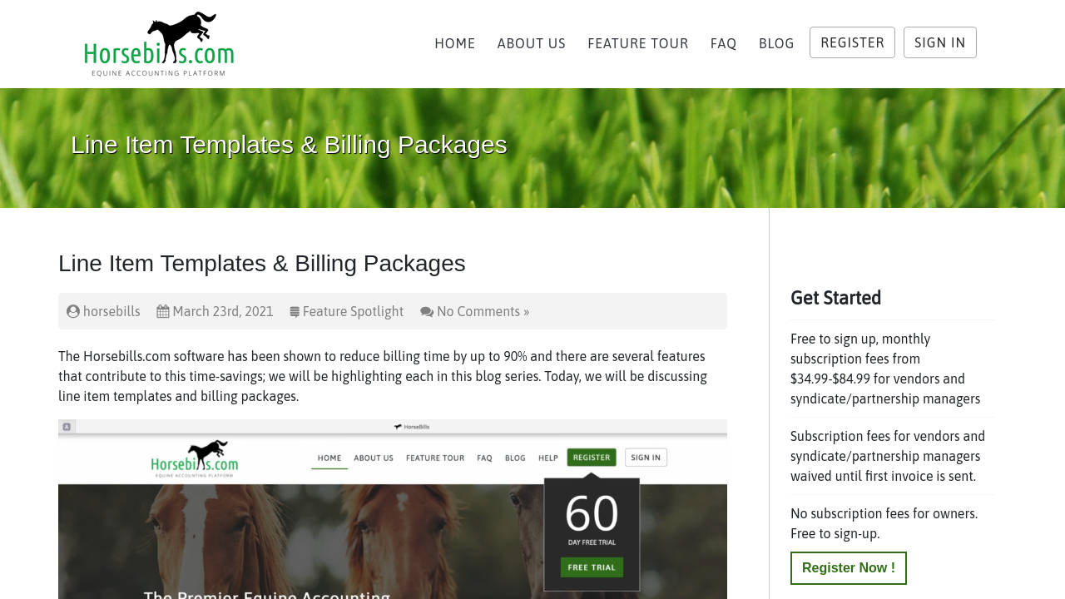Click the Sign In button
1065x599 pixels.
point(940,42)
